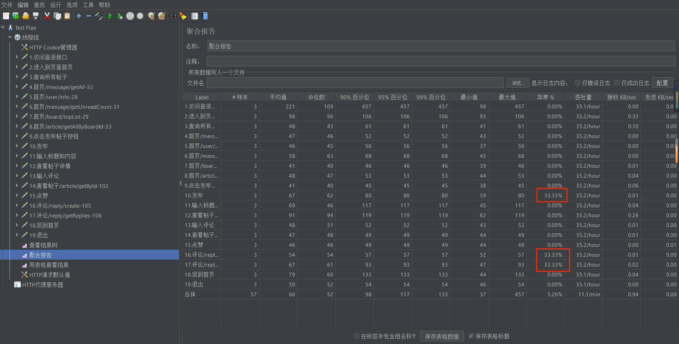Cut the selection with the scissors icon
The image size is (679, 344).
click(47, 16)
